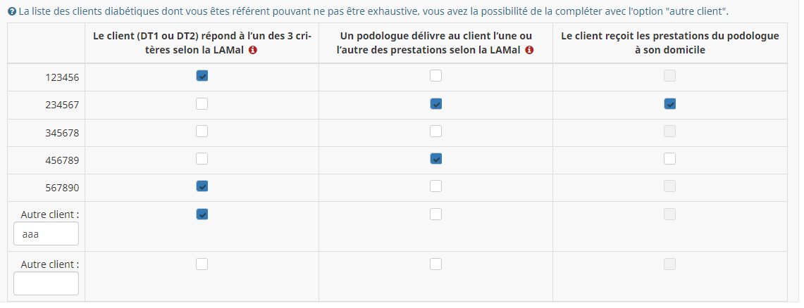
Task: Check podologue prestations checkbox for client 567890
Action: (x=436, y=186)
